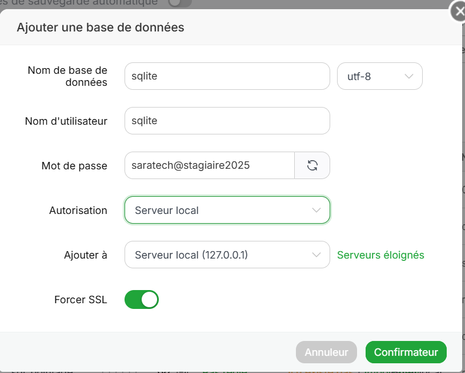This screenshot has width=465, height=373.
Task: Click the Nom de base de données field
Action: click(x=227, y=76)
